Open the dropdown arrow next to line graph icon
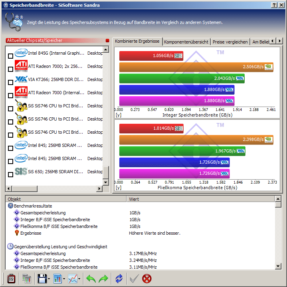The width and height of the screenshot is (287, 287). tap(79, 279)
